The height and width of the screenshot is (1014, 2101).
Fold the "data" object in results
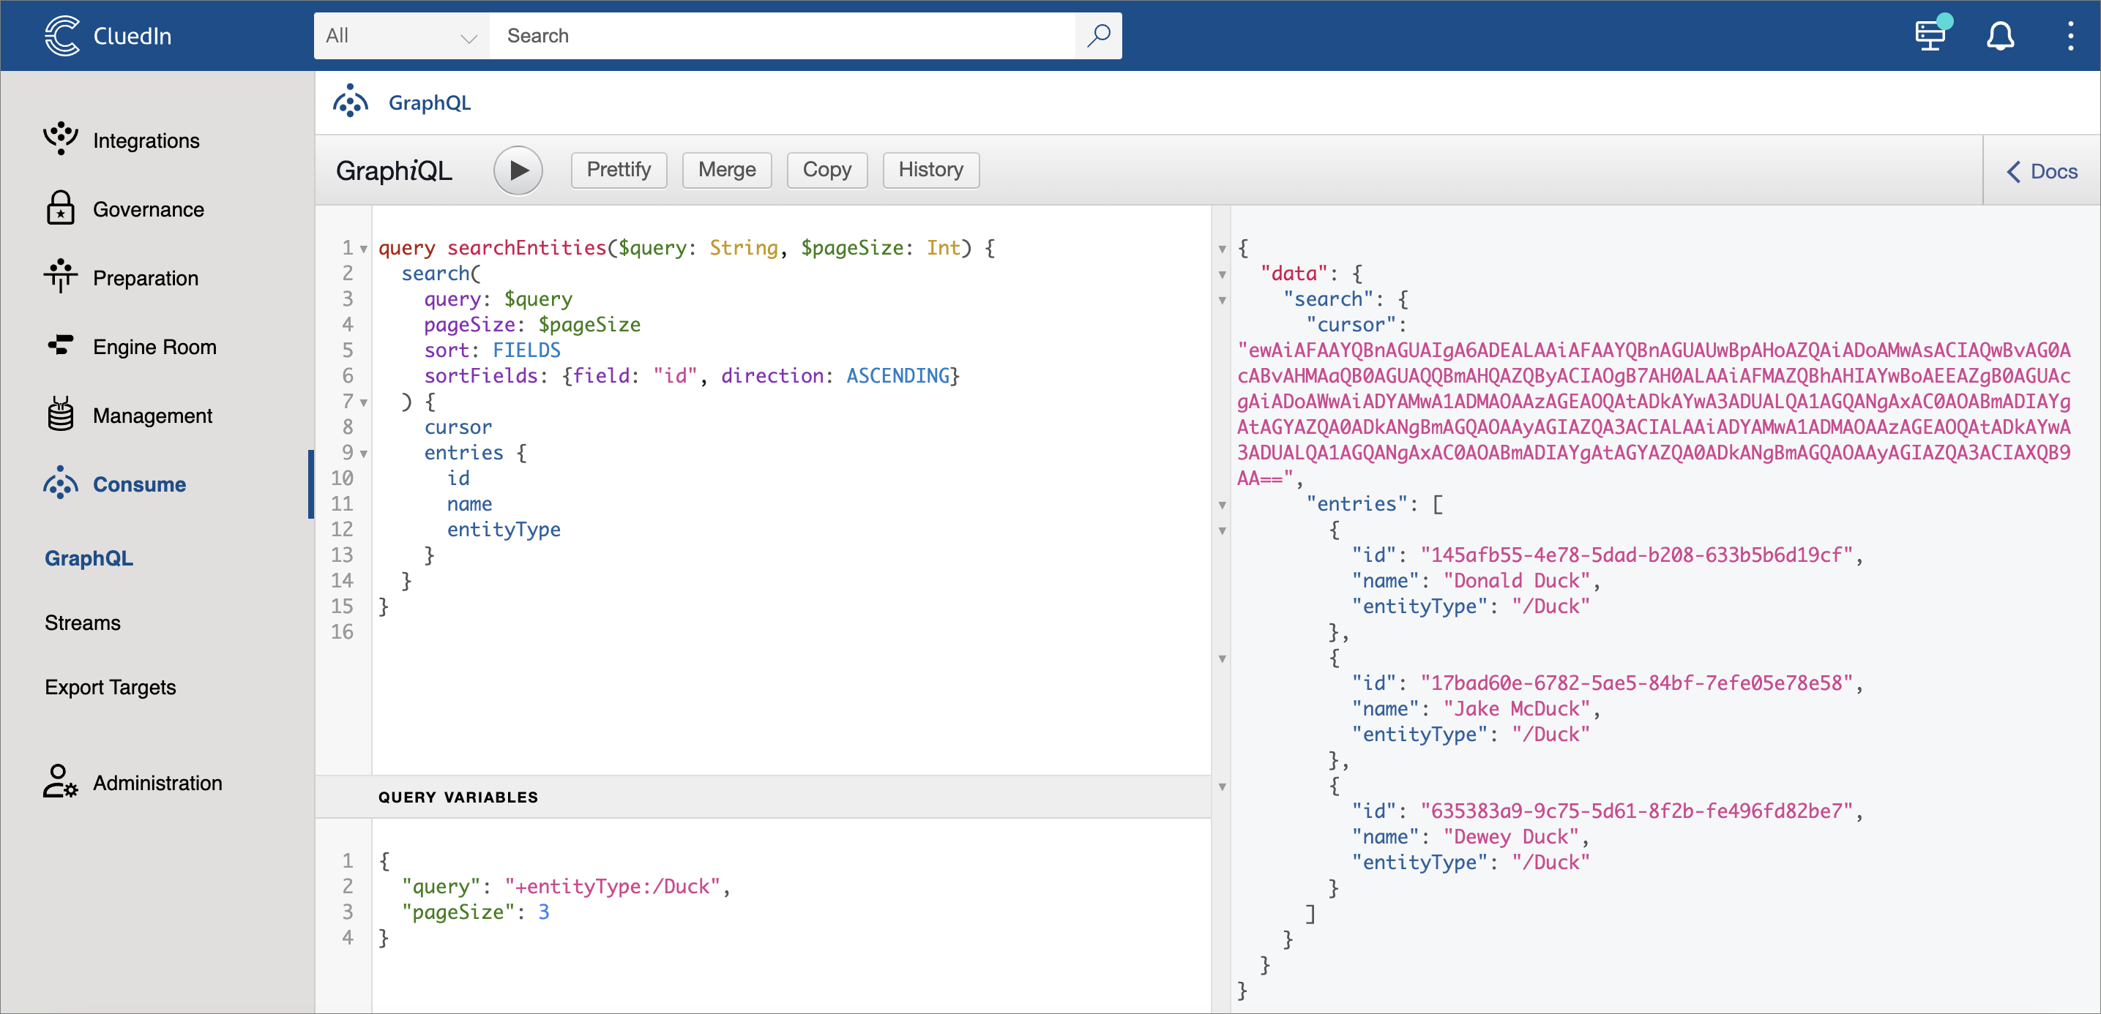tap(1222, 274)
